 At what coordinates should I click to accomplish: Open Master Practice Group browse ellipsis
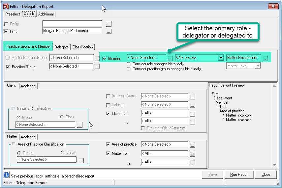[x=97, y=58]
